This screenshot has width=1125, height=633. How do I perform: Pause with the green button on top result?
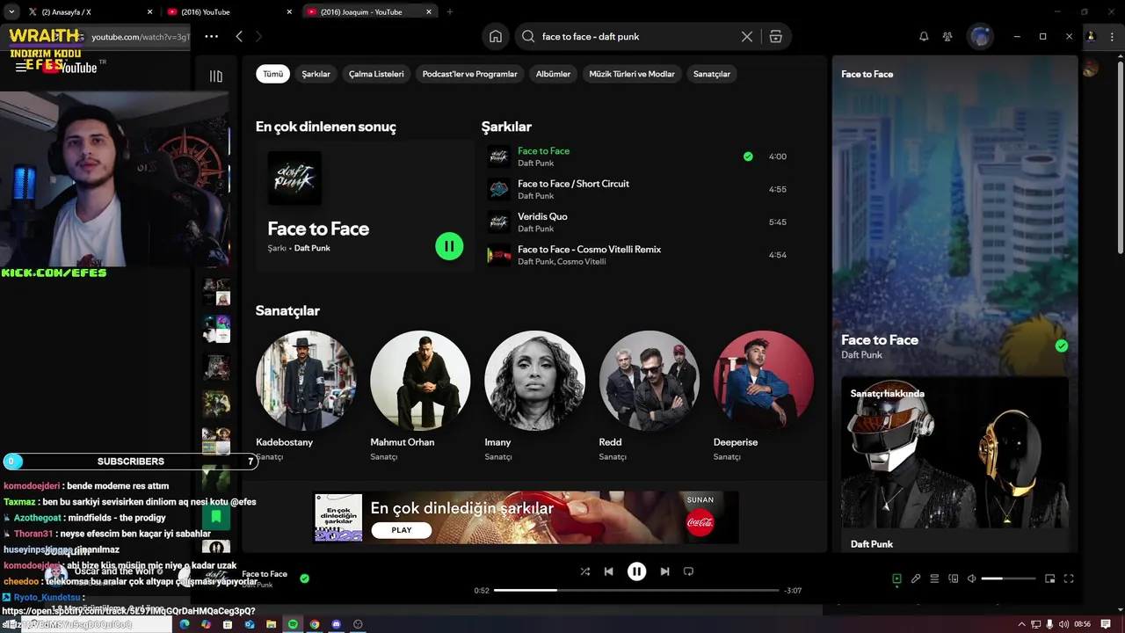[x=449, y=246]
